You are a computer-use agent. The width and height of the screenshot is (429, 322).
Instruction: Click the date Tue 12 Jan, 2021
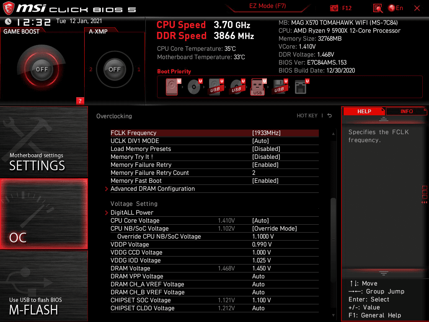(x=79, y=21)
